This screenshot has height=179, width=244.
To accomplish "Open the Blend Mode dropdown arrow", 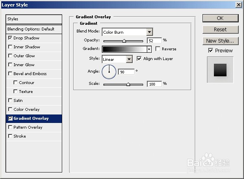I will tap(149, 32).
